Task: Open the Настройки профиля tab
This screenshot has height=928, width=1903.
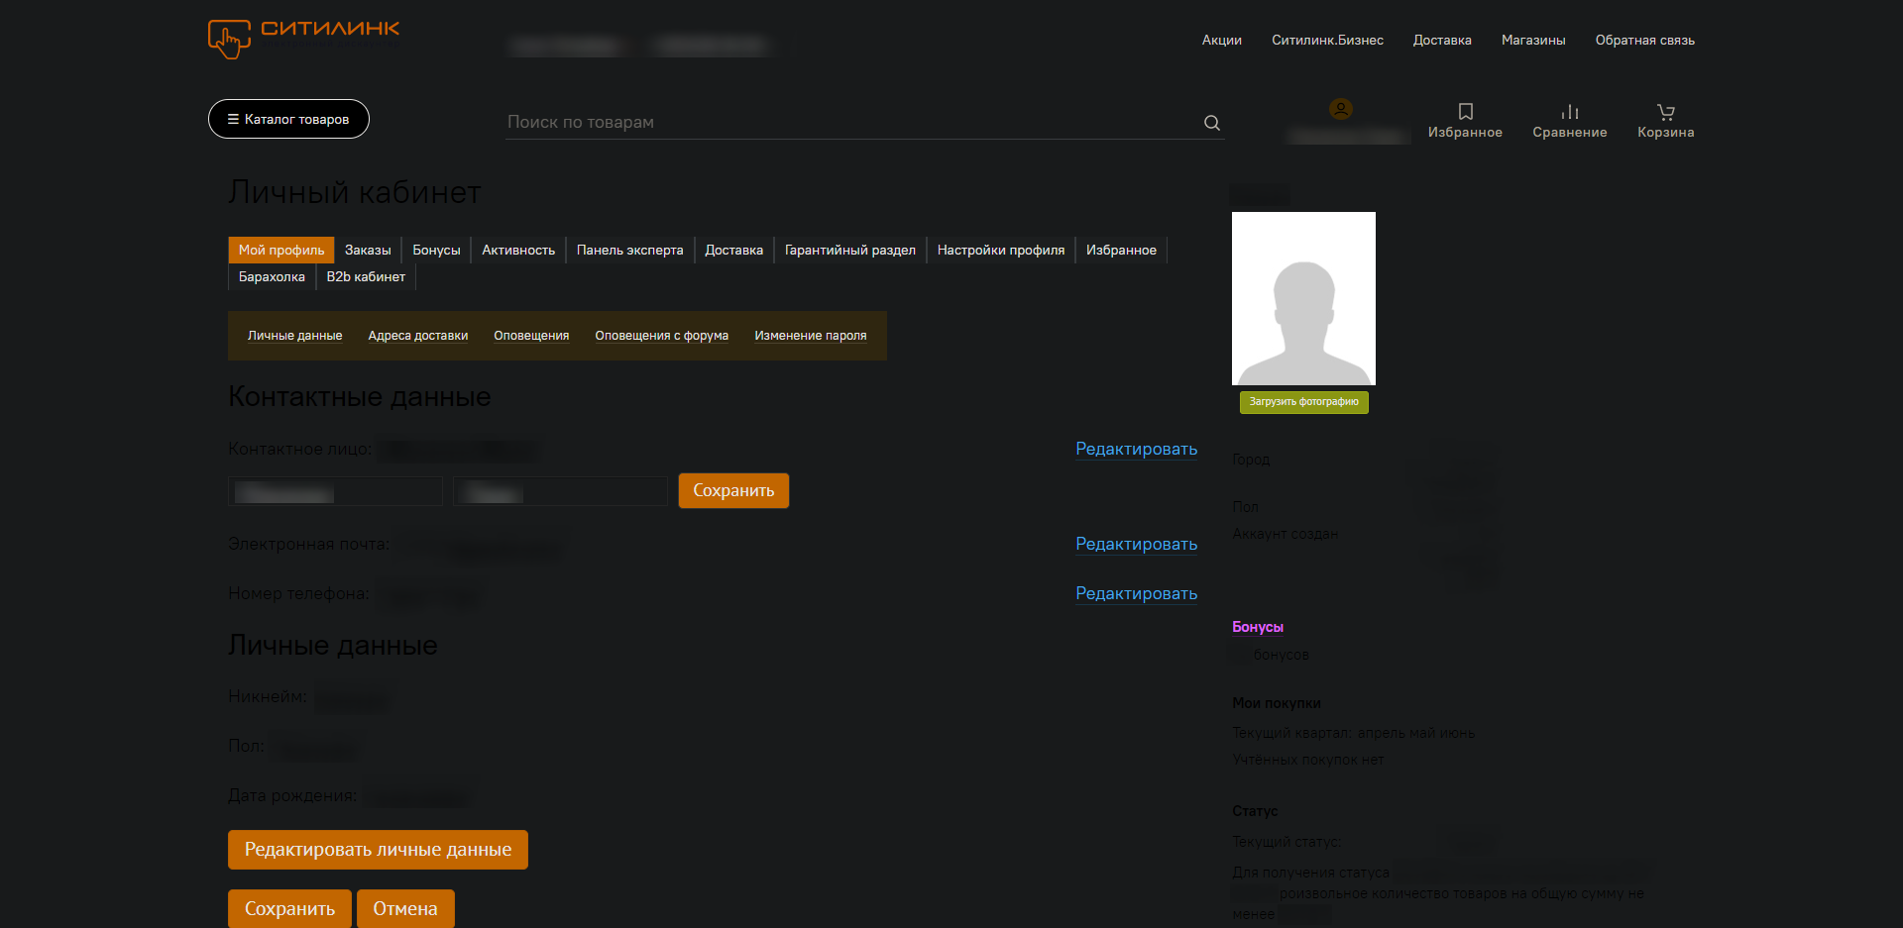Action: click(1001, 250)
